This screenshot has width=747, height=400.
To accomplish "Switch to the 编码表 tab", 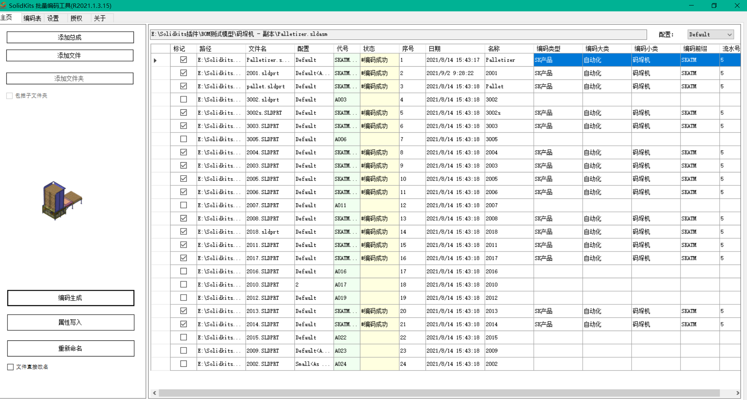I will [x=32, y=18].
